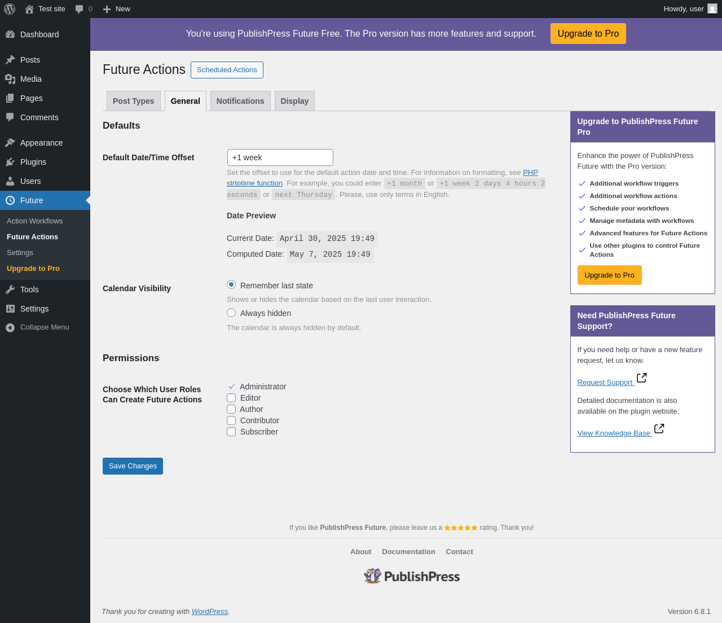
Task: Switch to the General tab
Action: [186, 101]
